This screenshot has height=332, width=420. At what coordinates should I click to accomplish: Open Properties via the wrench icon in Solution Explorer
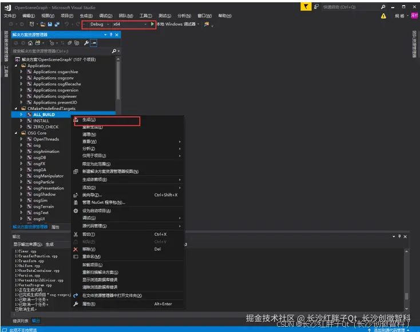[x=86, y=43]
